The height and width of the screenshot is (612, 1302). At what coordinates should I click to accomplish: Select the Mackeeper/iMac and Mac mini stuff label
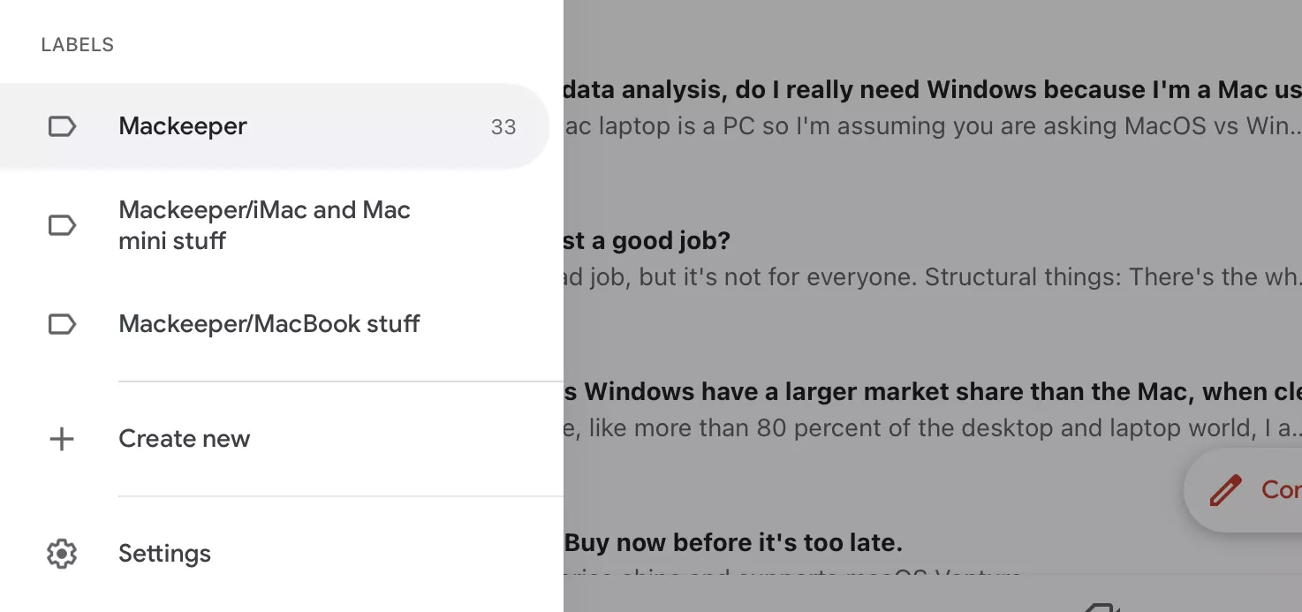coord(282,225)
